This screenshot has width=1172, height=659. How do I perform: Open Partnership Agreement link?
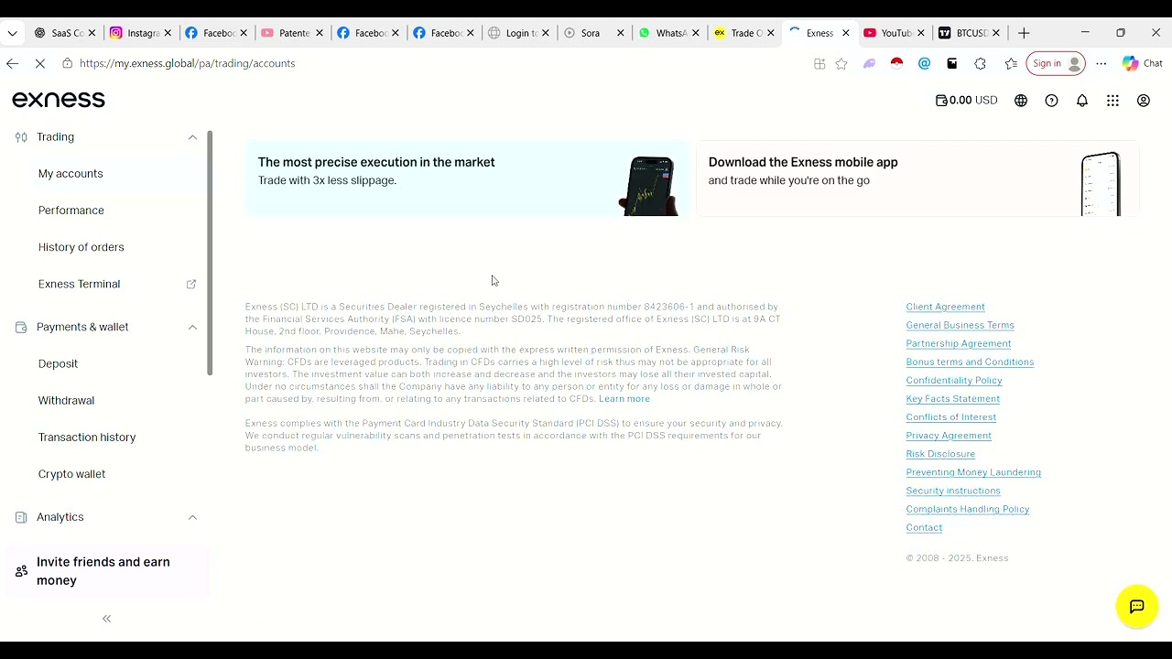(x=958, y=343)
